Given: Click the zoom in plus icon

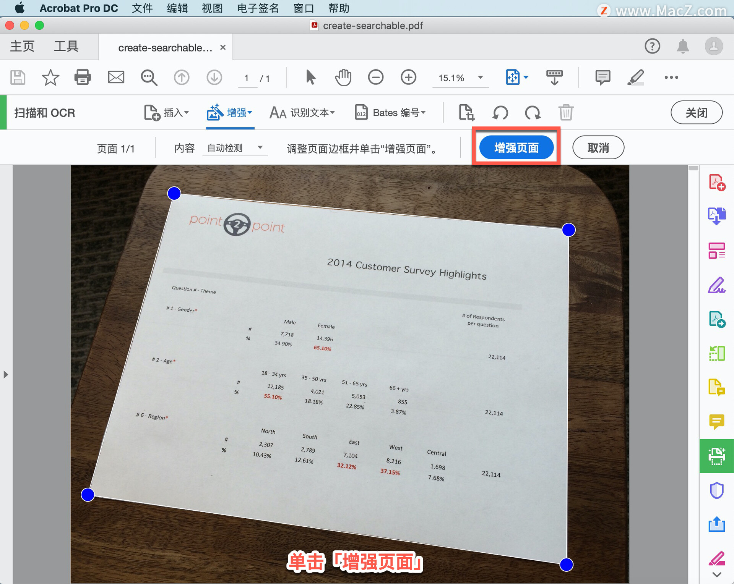Looking at the screenshot, I should tap(408, 78).
